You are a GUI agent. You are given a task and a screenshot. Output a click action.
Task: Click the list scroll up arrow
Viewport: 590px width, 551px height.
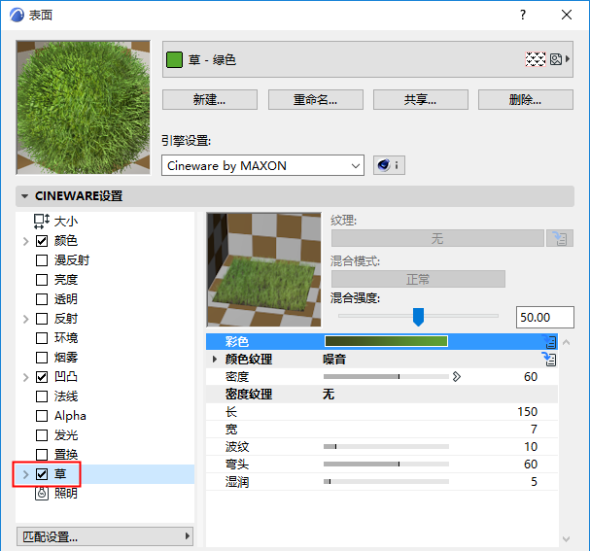566,342
